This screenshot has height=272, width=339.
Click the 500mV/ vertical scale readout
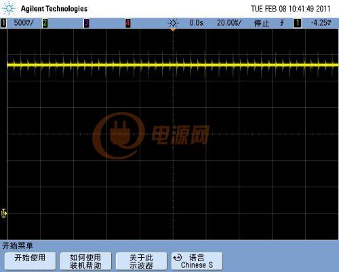point(24,23)
